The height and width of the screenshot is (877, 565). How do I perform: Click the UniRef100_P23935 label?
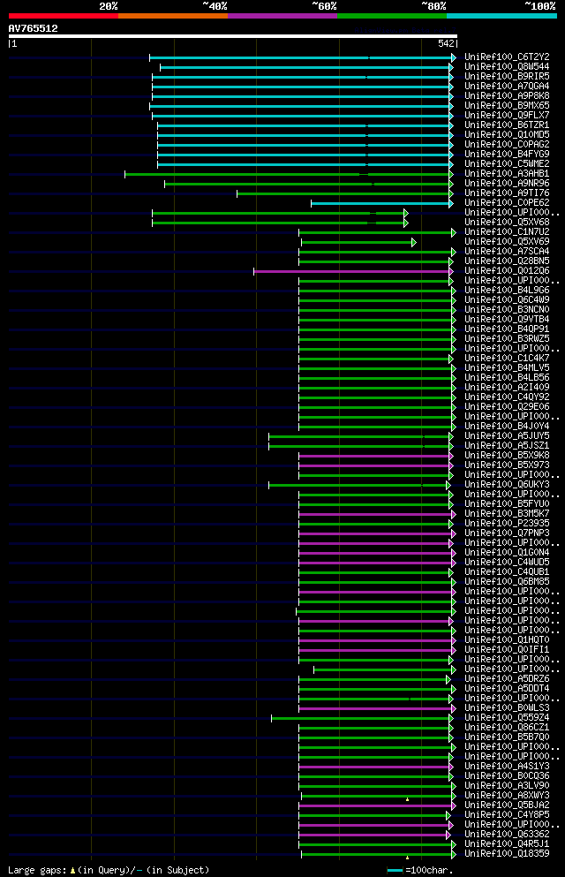tap(507, 524)
